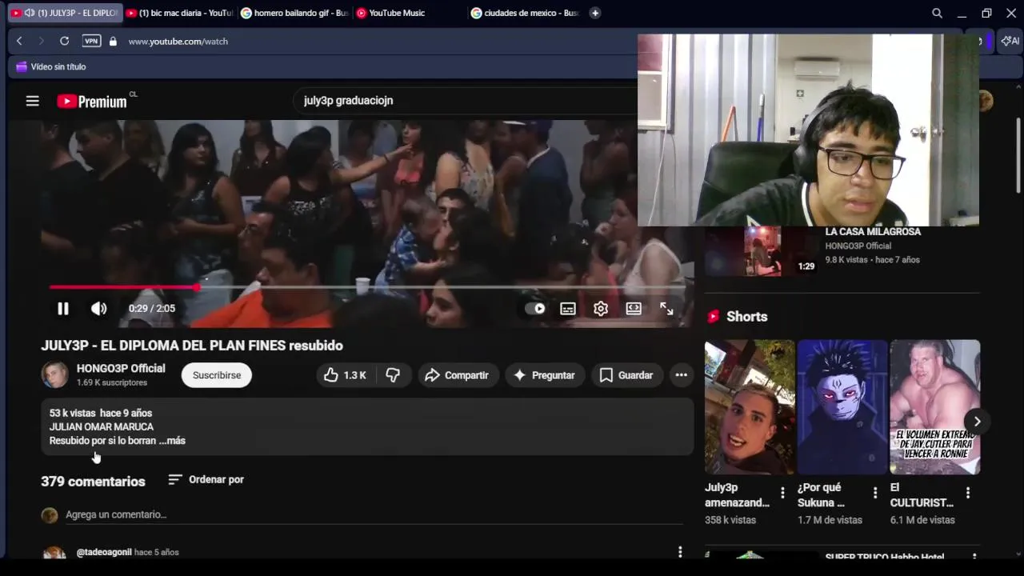Share the video via Compartir

coord(457,375)
